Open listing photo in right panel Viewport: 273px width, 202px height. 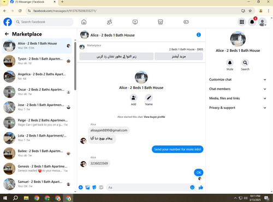[x=238, y=39]
